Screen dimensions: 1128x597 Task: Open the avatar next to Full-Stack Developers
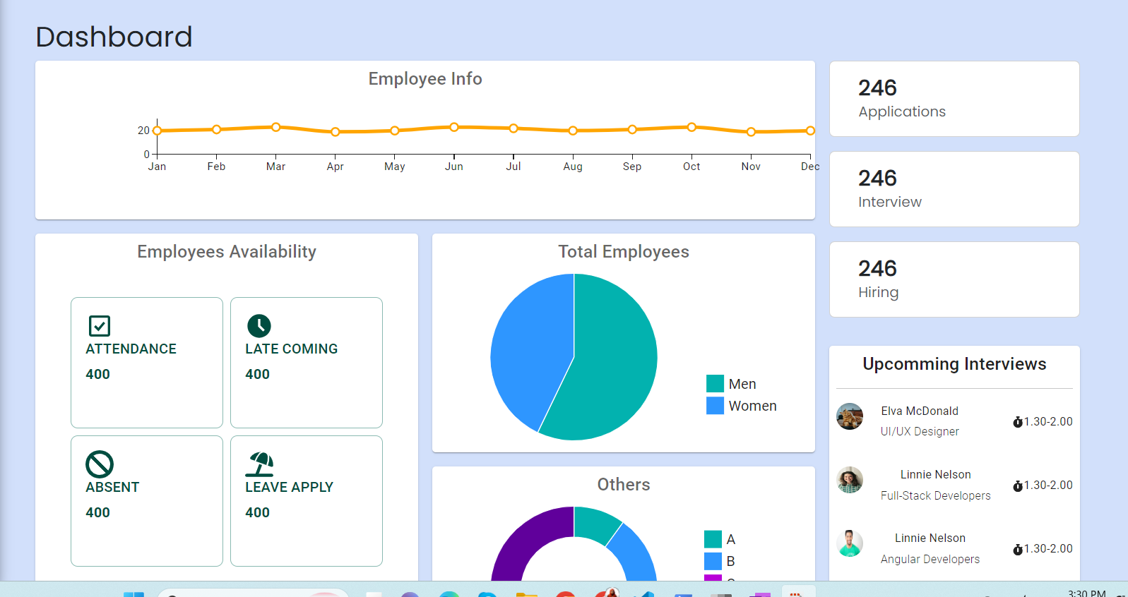tap(850, 480)
